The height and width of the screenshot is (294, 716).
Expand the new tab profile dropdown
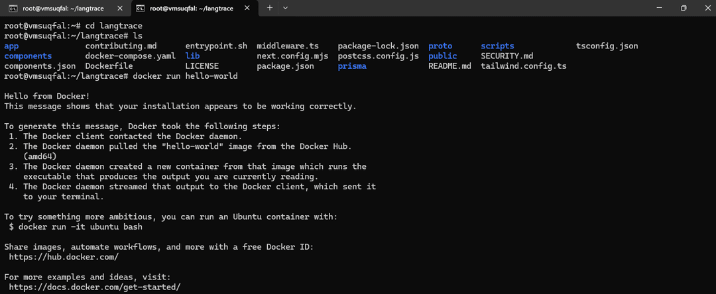286,8
